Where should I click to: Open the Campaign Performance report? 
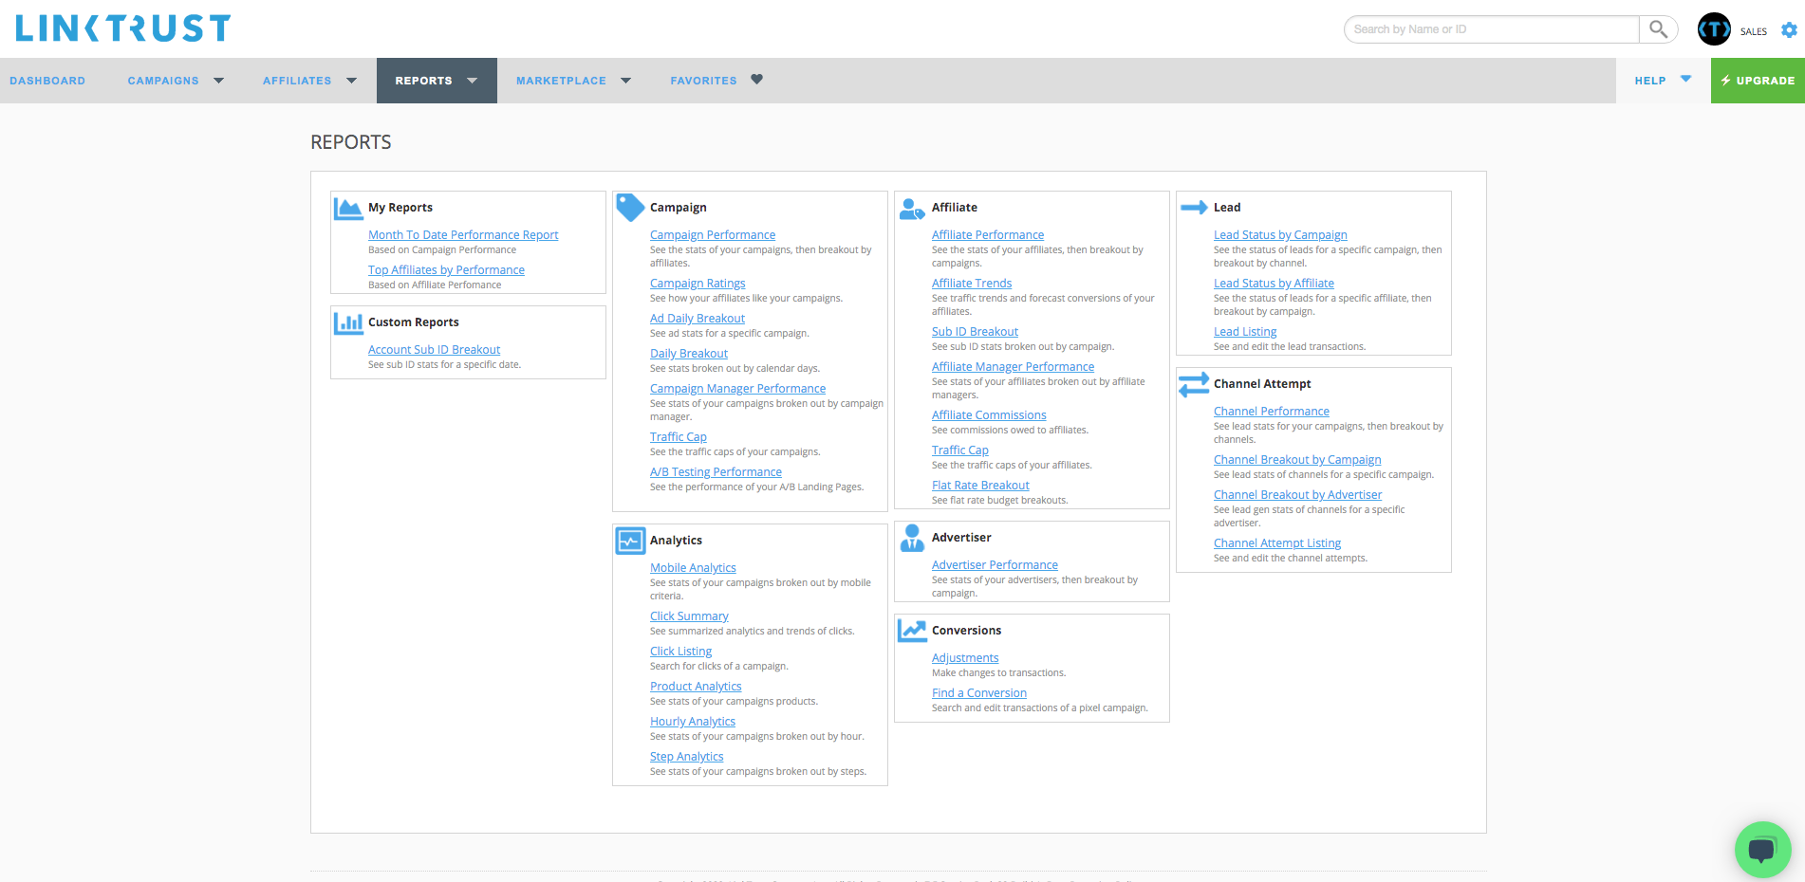[713, 235]
